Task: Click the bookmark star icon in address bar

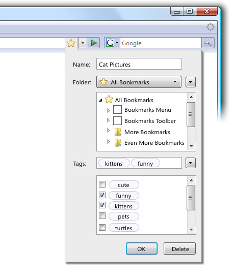Action: click(71, 43)
